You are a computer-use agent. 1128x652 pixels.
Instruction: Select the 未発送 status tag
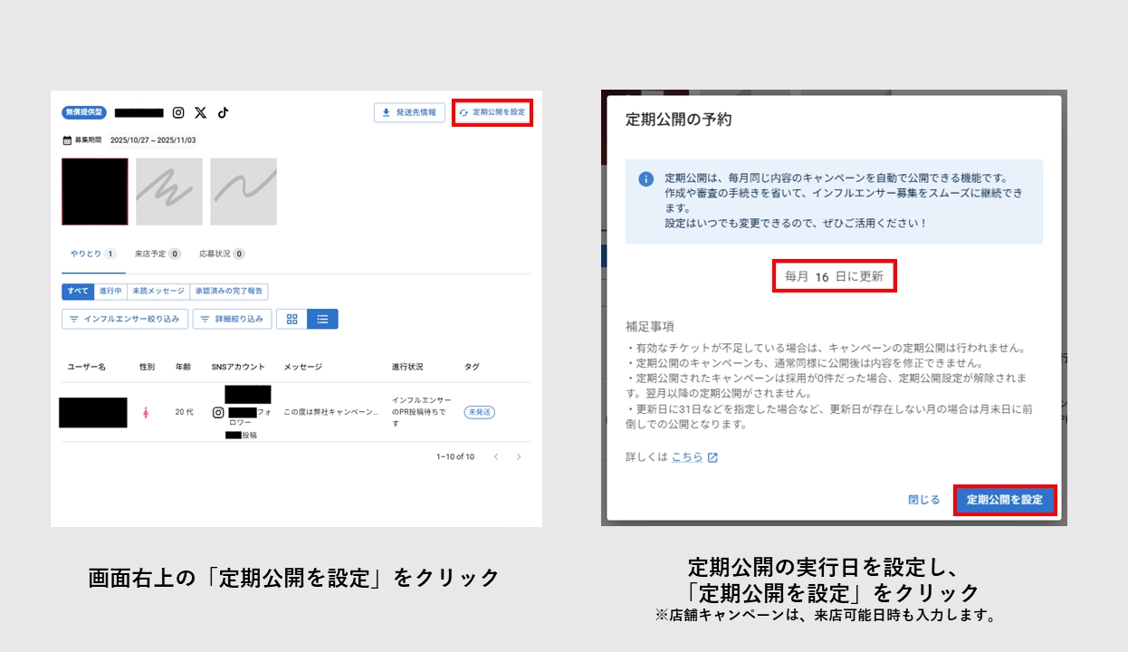478,413
